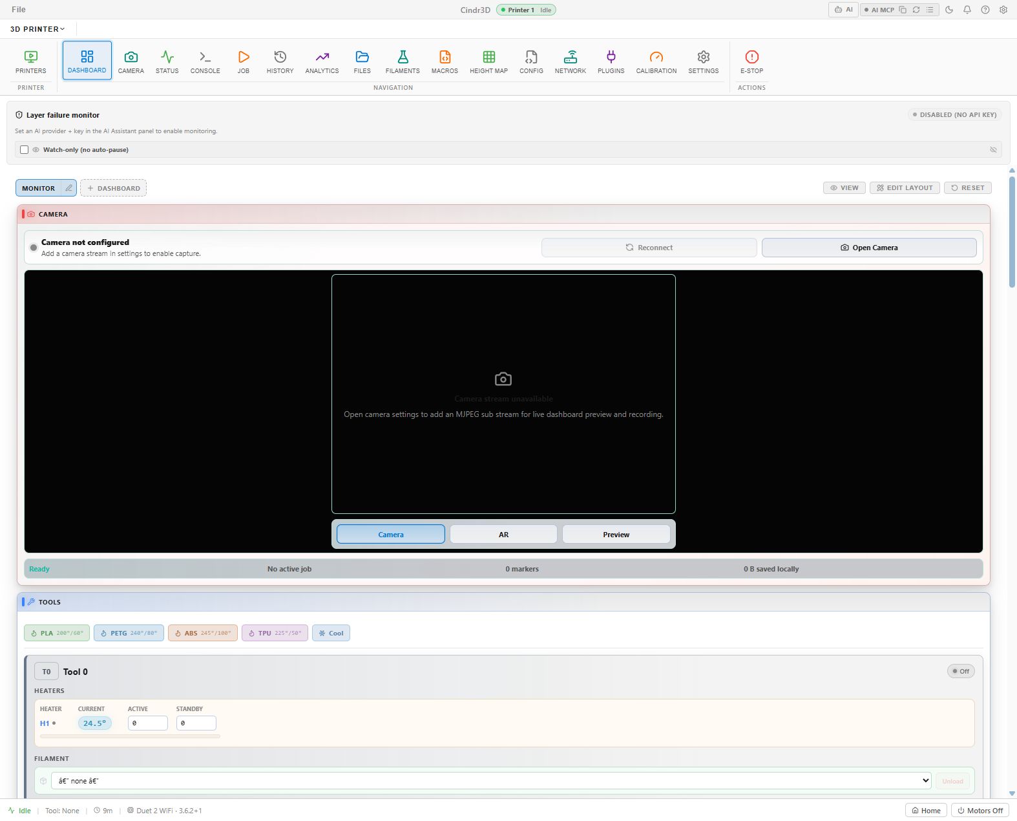Go to the Job page
Image resolution: width=1017 pixels, height=821 pixels.
(244, 61)
